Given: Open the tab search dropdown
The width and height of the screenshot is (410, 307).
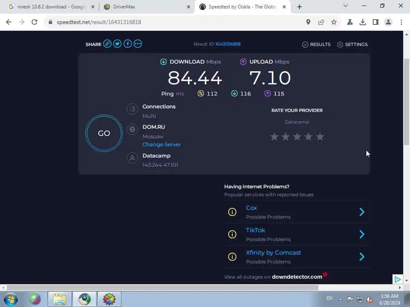Looking at the screenshot, I should (346, 6).
